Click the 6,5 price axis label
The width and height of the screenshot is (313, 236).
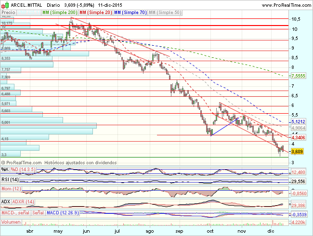pyautogui.click(x=295, y=96)
